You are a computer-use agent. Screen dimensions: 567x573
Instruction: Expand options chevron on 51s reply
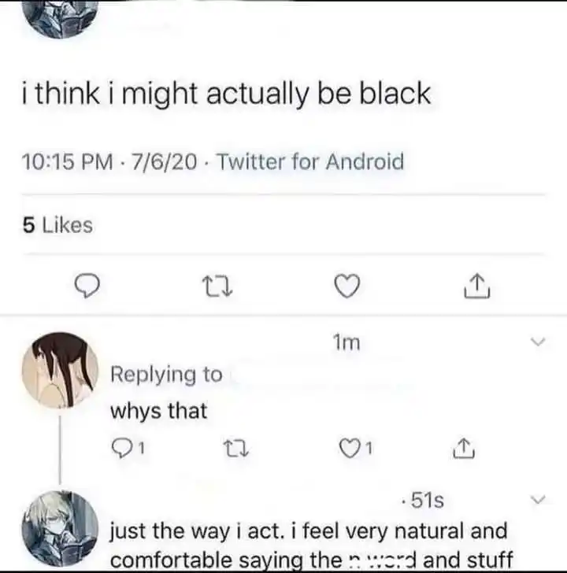click(x=538, y=499)
